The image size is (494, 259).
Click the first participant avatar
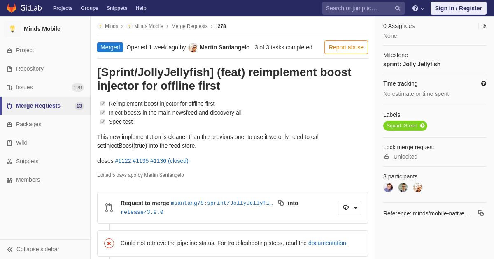point(388,187)
